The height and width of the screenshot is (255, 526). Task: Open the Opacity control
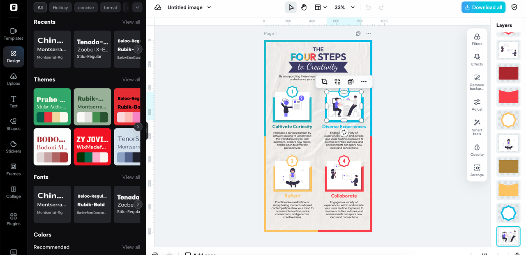[477, 149]
